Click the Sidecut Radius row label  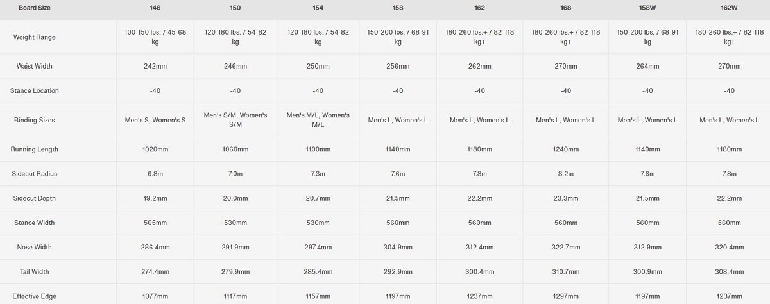(x=35, y=174)
